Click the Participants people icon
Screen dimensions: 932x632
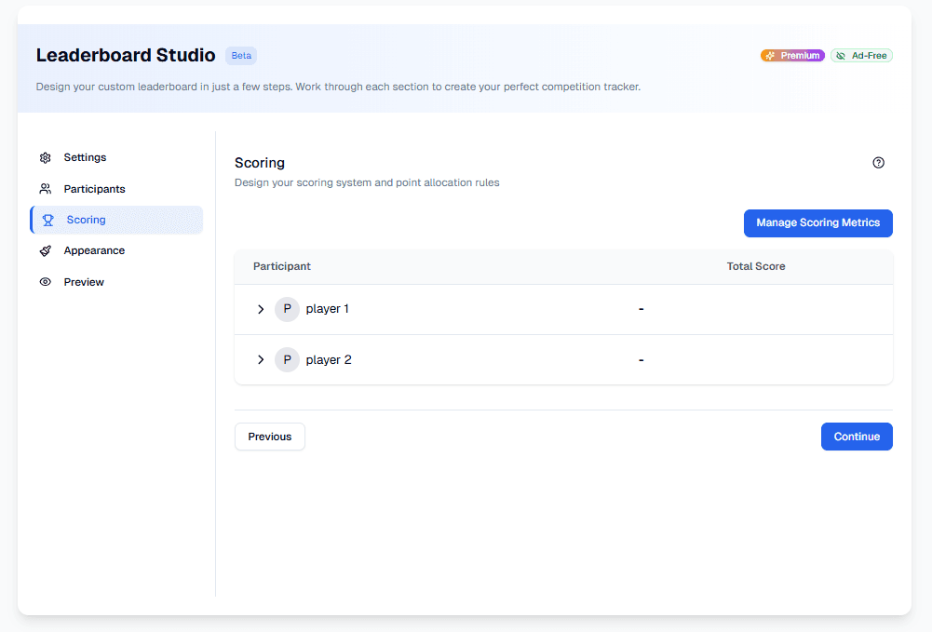click(45, 189)
